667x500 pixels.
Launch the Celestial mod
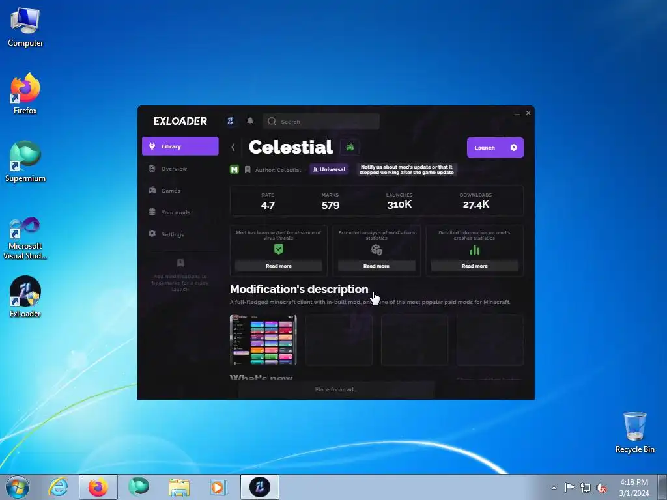point(485,148)
